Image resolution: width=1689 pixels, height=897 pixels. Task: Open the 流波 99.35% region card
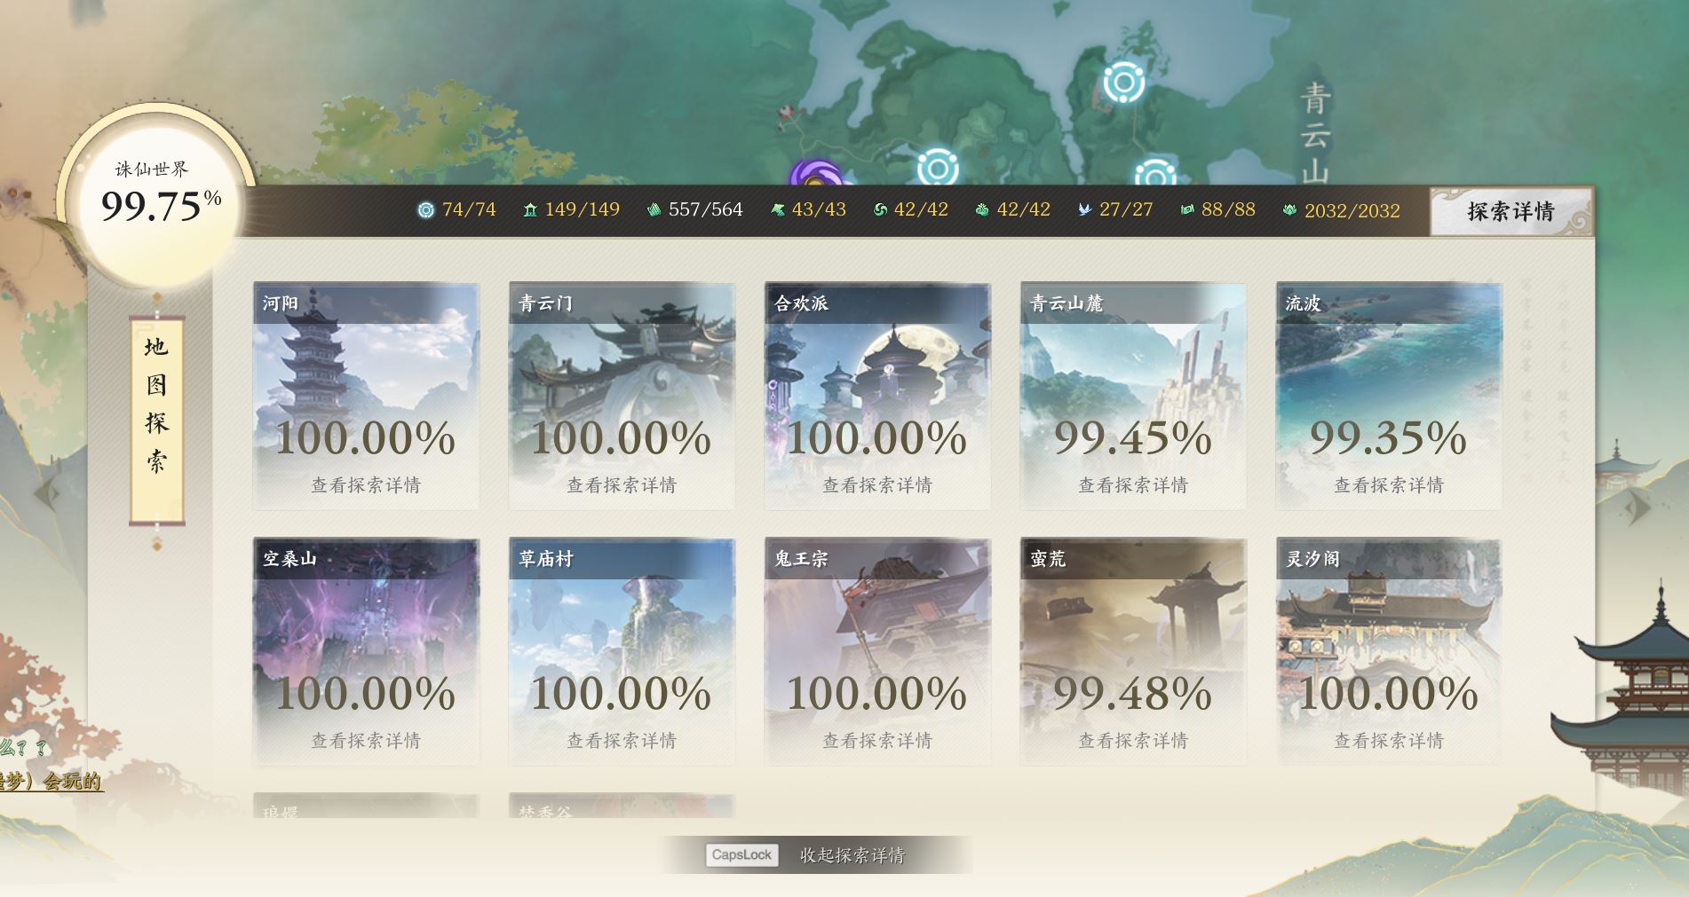tap(1389, 396)
